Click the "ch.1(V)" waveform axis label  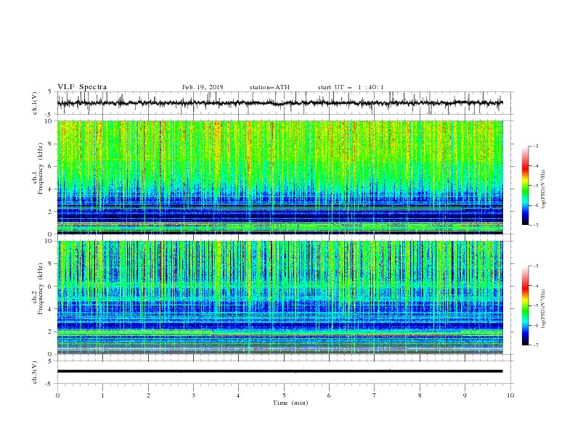pyautogui.click(x=35, y=103)
